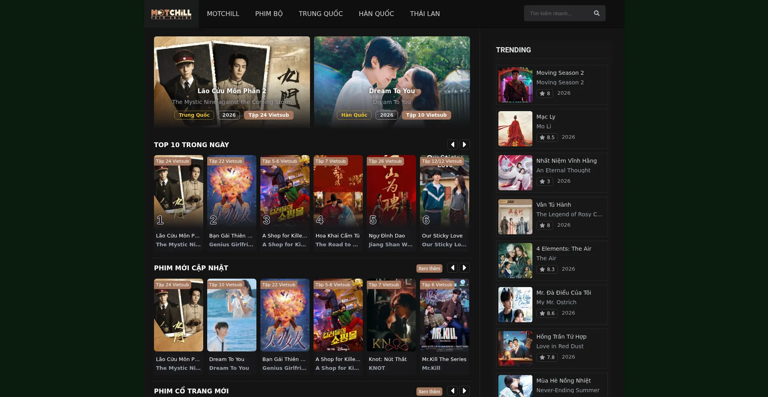Click the search magnifier icon
The height and width of the screenshot is (397, 768).
click(596, 13)
